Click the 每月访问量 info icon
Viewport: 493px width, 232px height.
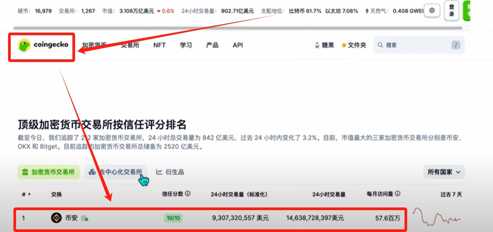point(398,194)
